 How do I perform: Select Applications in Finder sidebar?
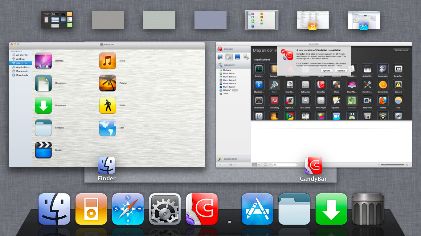pos(20,67)
